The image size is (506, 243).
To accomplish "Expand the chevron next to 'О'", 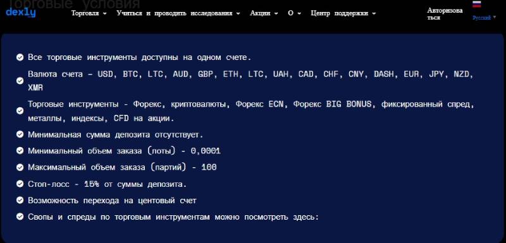I will 299,13.
